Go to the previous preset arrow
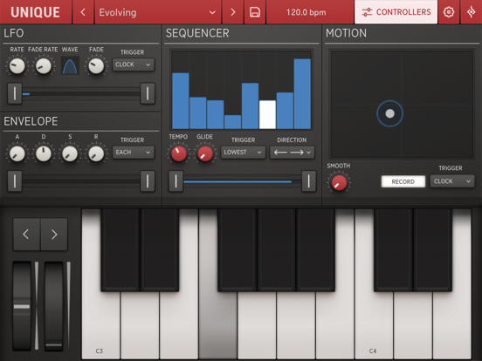Viewport: 482px width, 361px height. [x=83, y=12]
